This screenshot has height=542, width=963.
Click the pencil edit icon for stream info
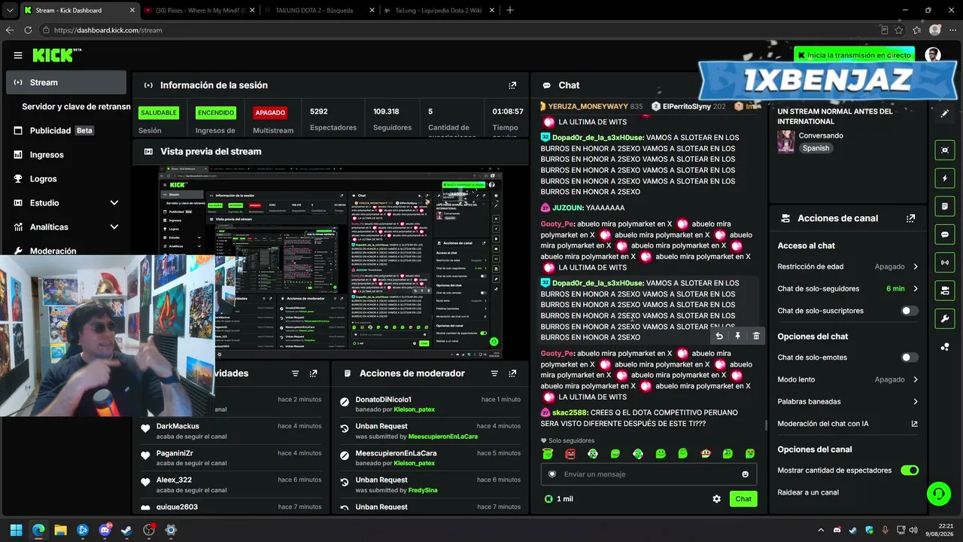(945, 114)
